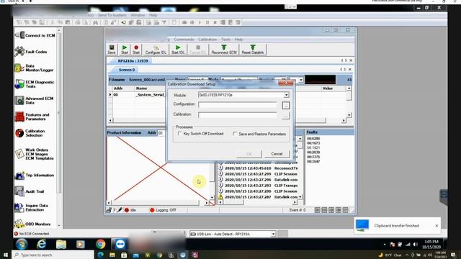The width and height of the screenshot is (461, 259).
Task: Click the sidebar scroll-up arrow
Action: [x=59, y=30]
